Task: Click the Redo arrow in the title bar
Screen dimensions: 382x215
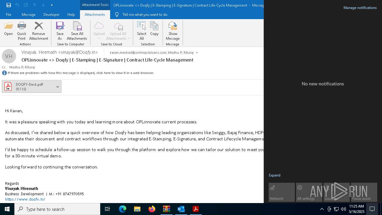Action: (26, 5)
